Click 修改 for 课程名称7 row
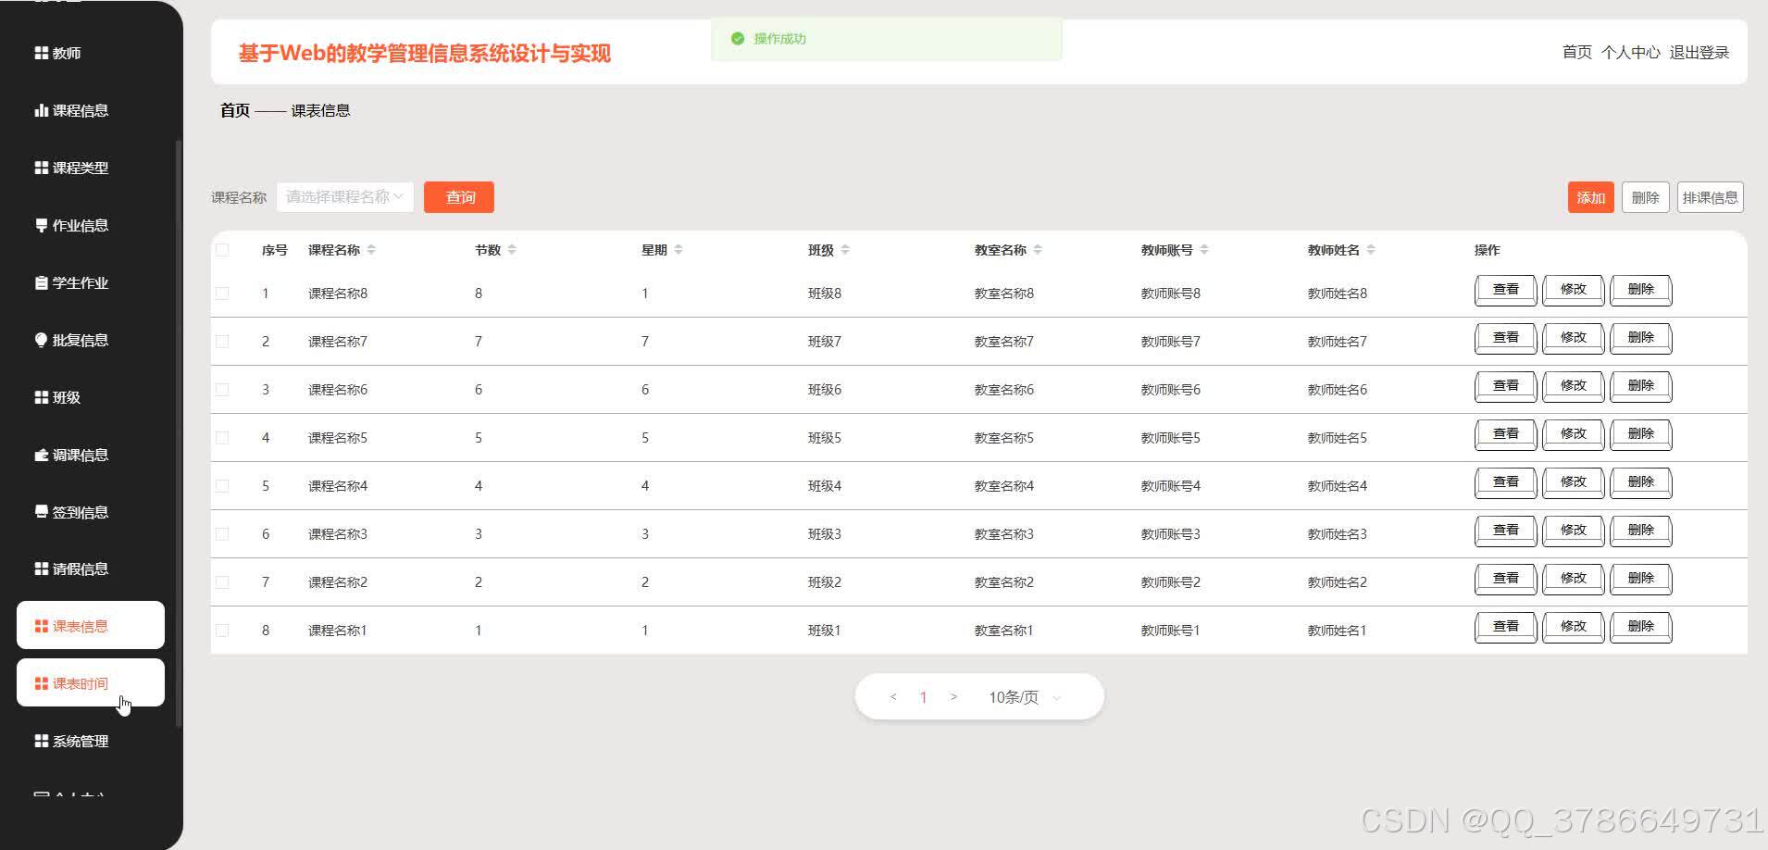The height and width of the screenshot is (850, 1768). click(1573, 338)
